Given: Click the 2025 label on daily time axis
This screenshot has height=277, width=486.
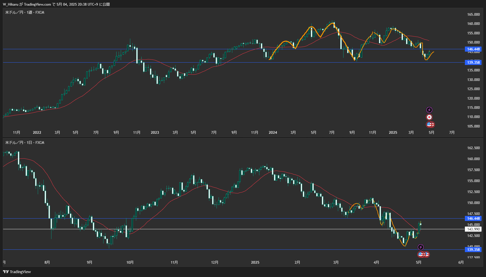Looking at the screenshot, I should point(255,262).
